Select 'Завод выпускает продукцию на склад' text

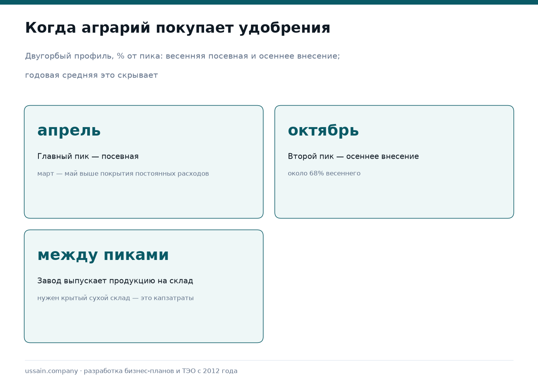click(115, 281)
